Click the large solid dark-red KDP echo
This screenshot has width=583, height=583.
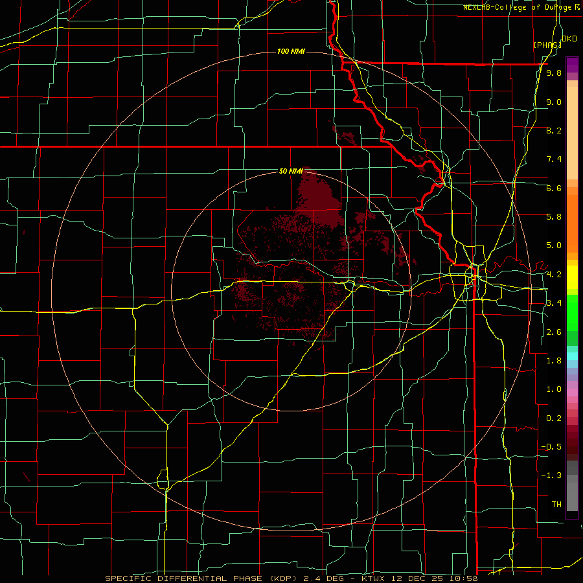click(320, 199)
